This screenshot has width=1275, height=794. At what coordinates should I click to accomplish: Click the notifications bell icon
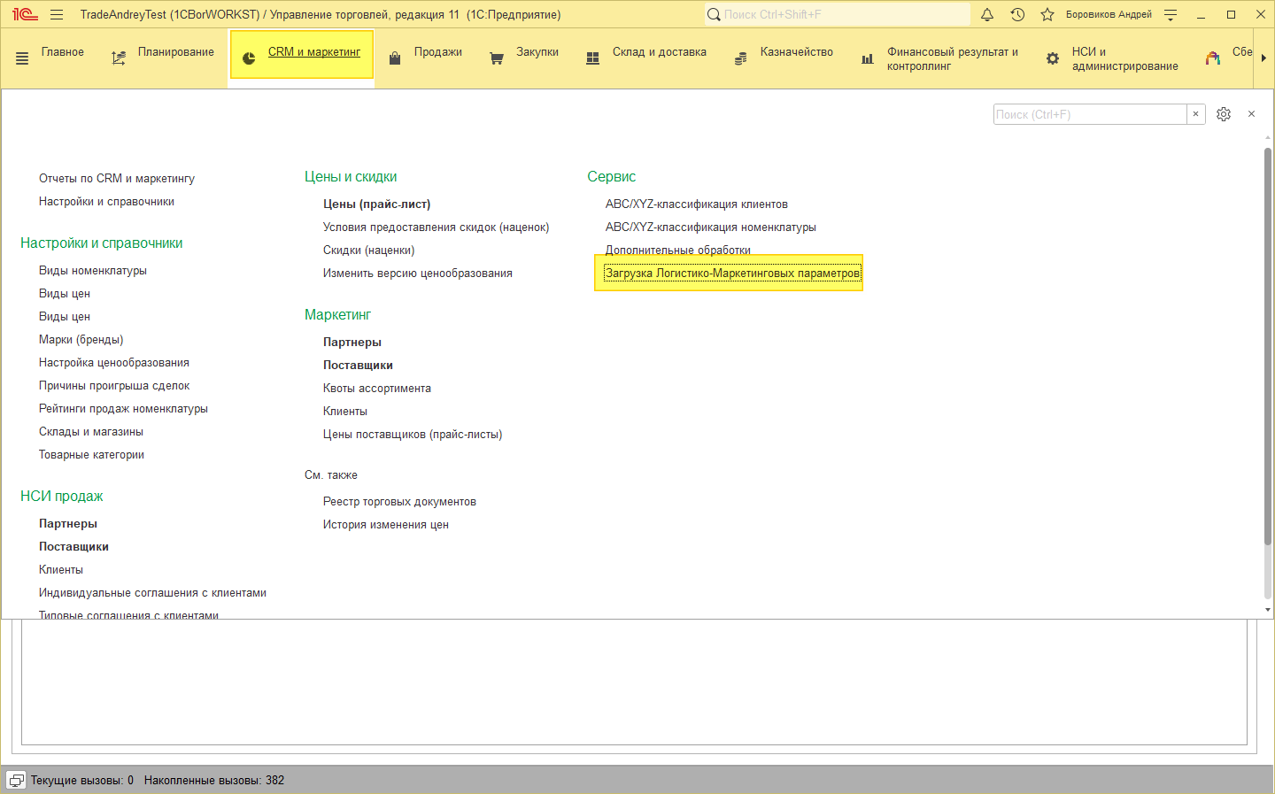coord(987,14)
